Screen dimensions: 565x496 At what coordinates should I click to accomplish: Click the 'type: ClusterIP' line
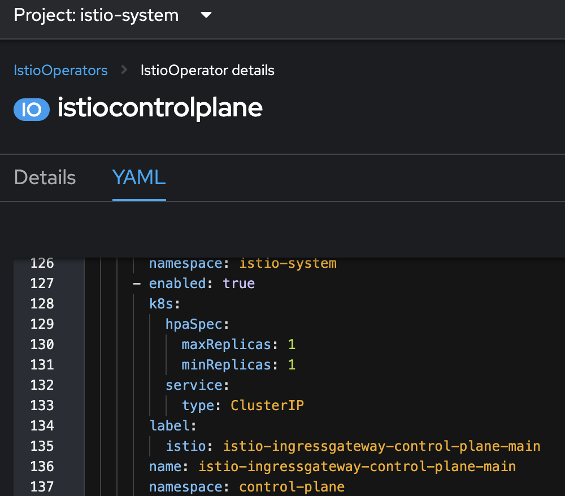point(243,406)
